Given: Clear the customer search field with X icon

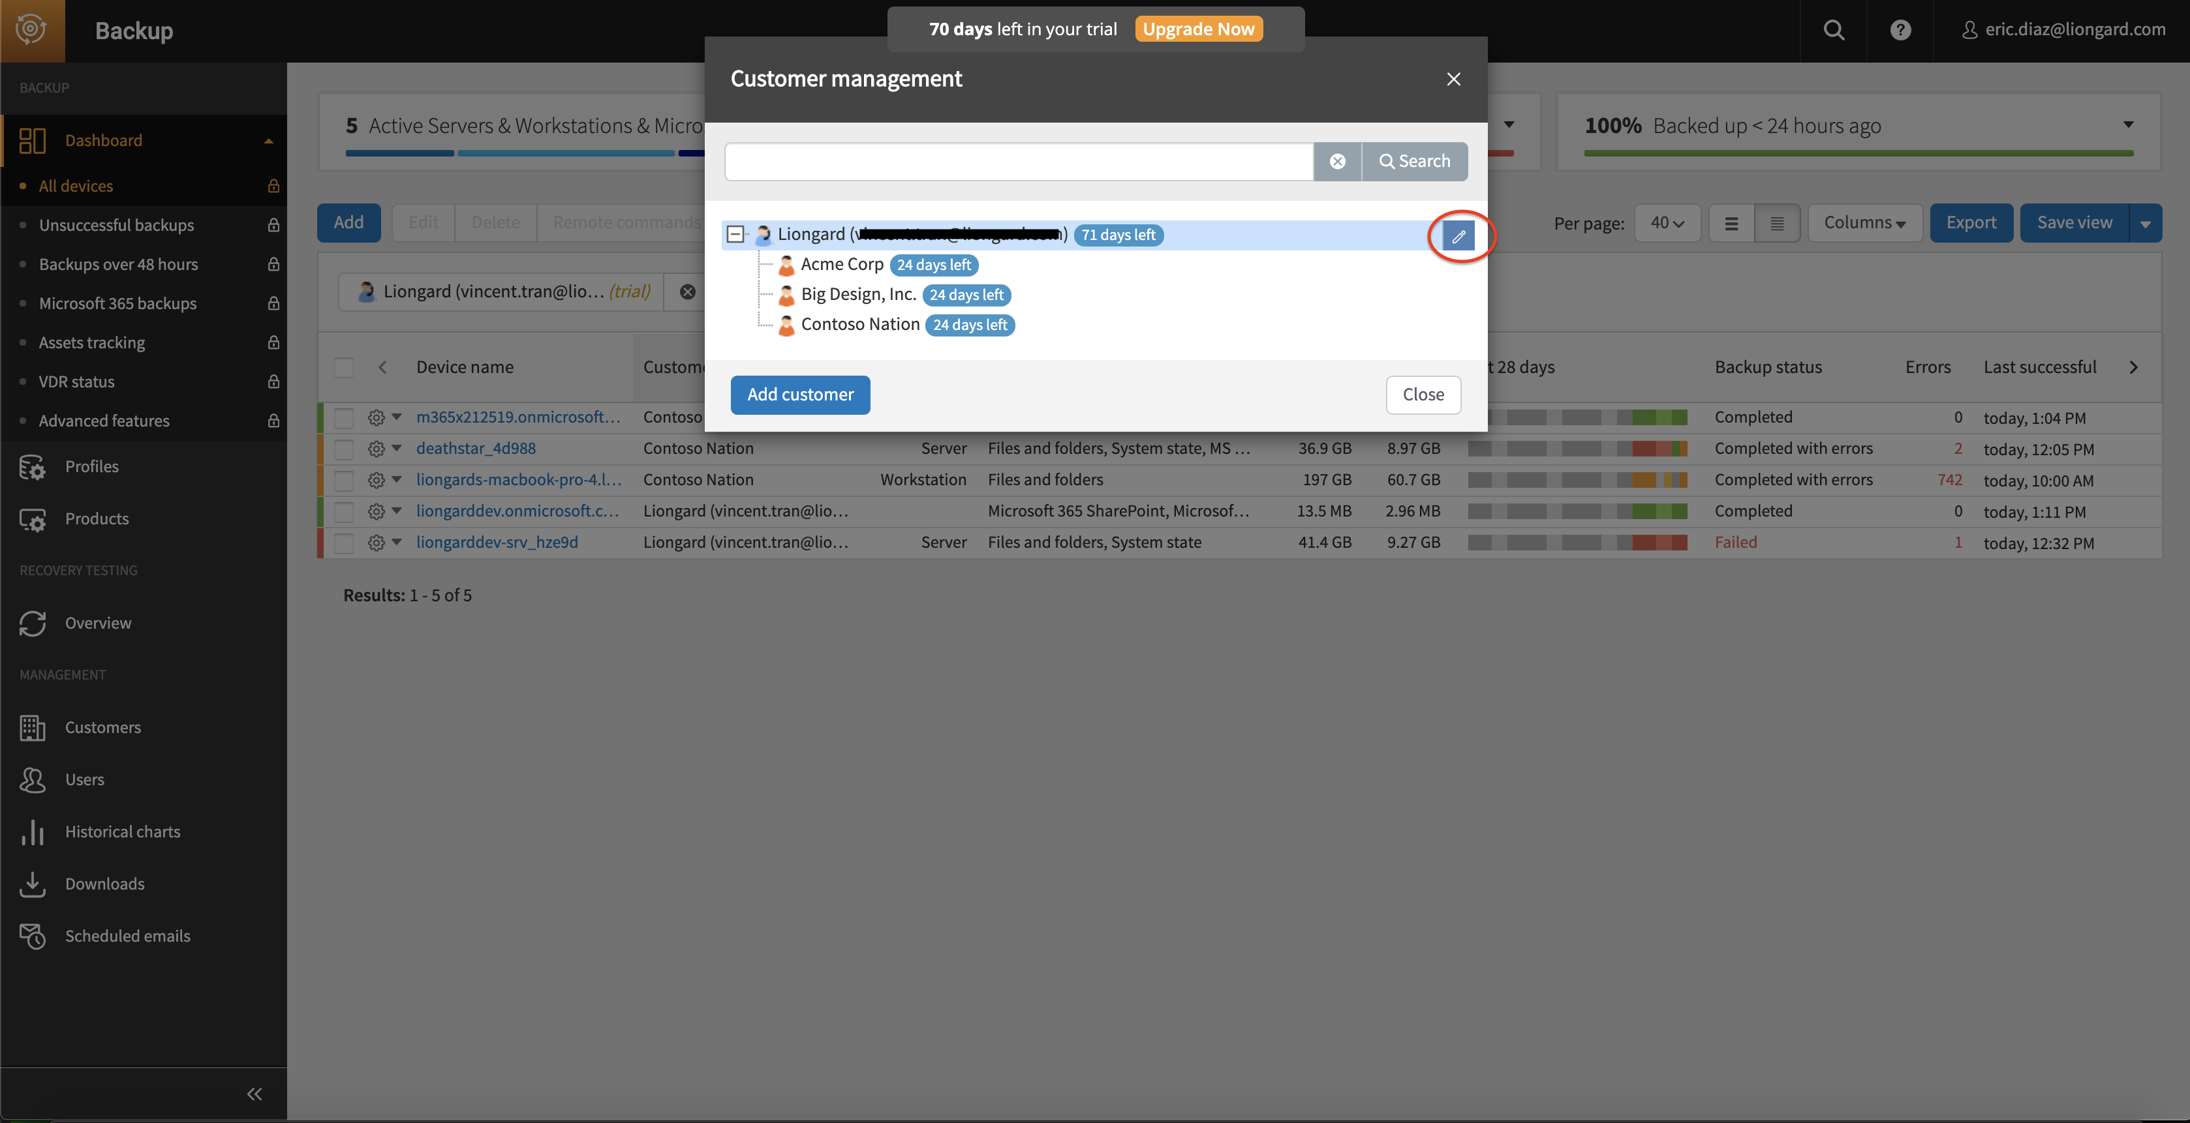Looking at the screenshot, I should point(1337,161).
